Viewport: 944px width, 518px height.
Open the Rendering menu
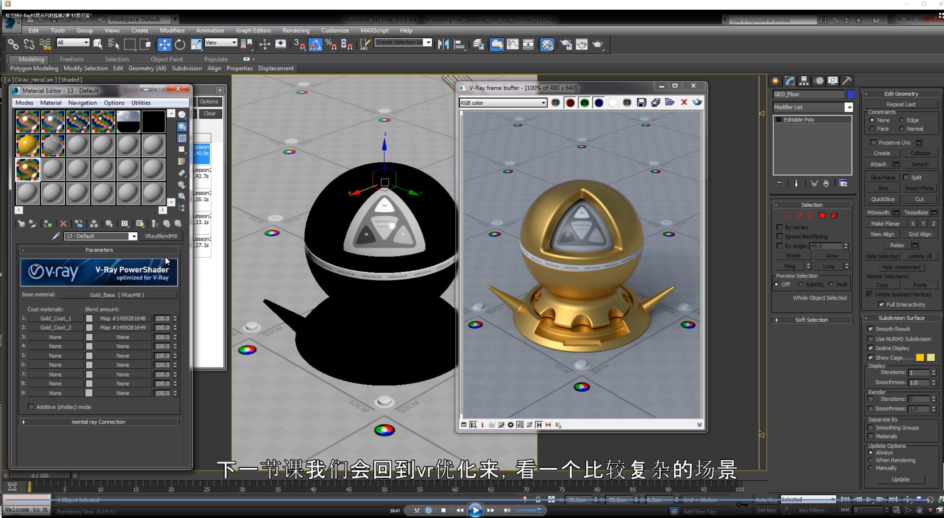(x=296, y=31)
